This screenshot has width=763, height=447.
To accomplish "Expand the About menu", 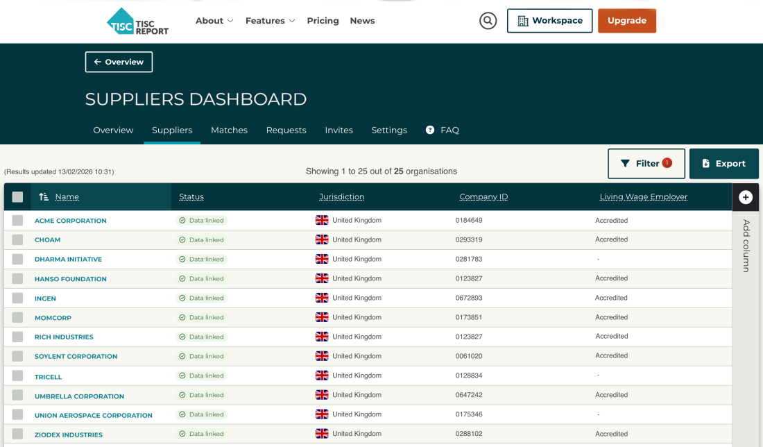I will point(214,21).
